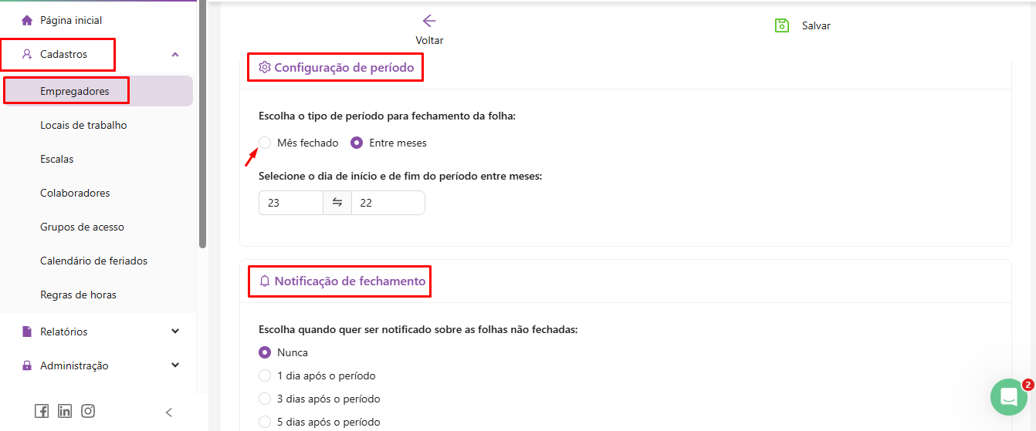Open the LinkedIn social link icon
The height and width of the screenshot is (431, 1036).
coord(65,412)
